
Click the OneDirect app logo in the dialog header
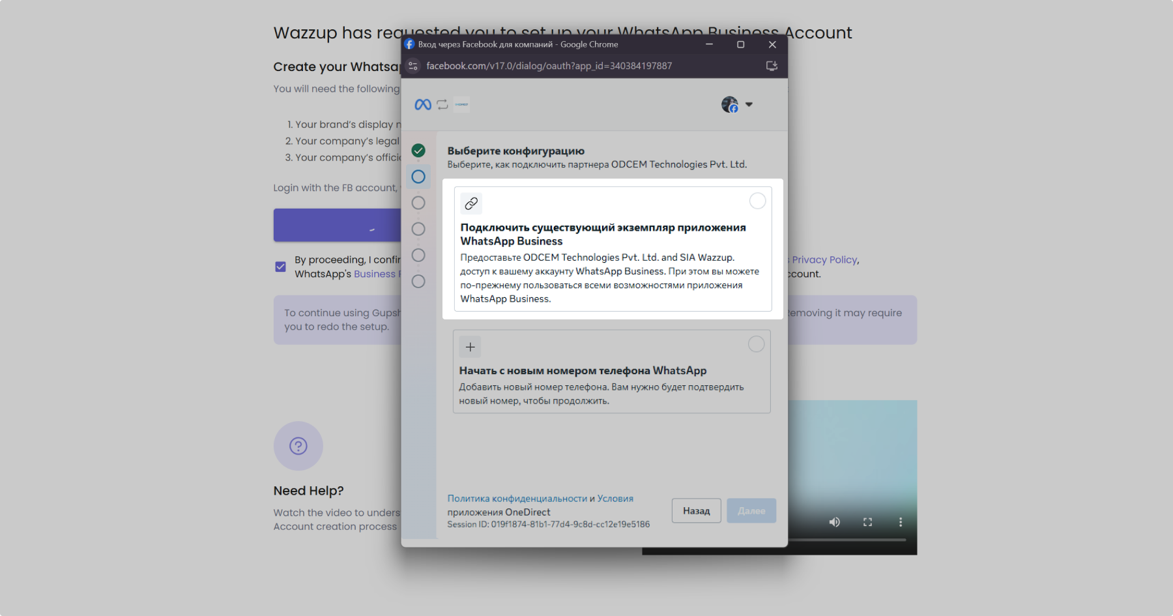(461, 104)
